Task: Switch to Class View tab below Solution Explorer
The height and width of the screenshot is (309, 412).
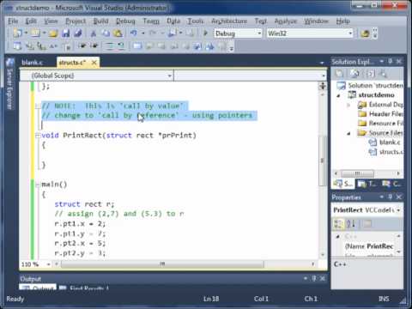Action: (x=391, y=184)
